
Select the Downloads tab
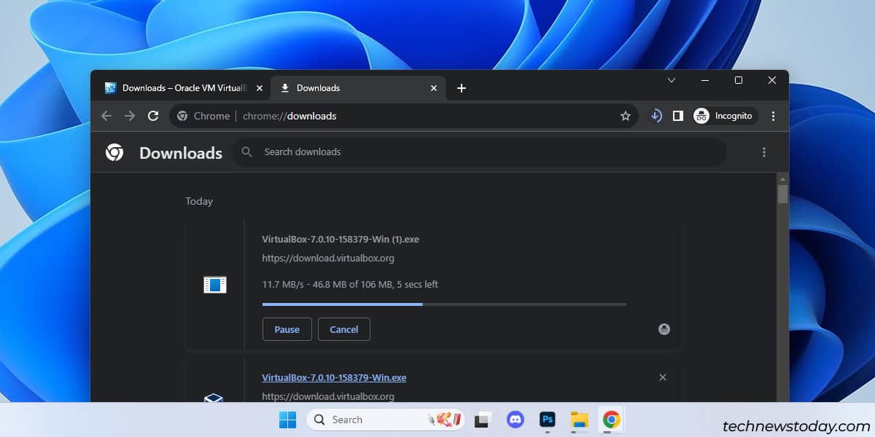357,88
